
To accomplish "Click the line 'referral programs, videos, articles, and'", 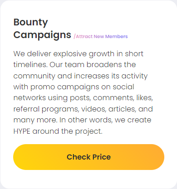I will coord(83,109).
